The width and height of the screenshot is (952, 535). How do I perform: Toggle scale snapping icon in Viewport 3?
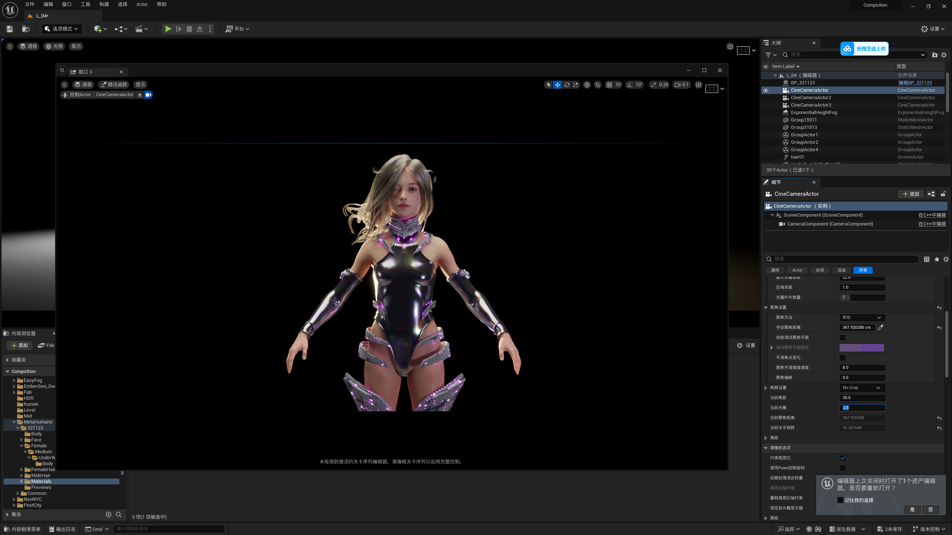coord(653,85)
